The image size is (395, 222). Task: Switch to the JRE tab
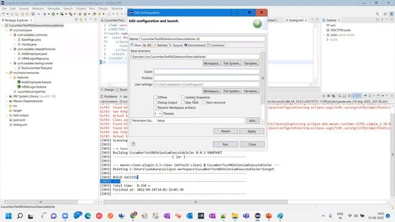pos(148,45)
